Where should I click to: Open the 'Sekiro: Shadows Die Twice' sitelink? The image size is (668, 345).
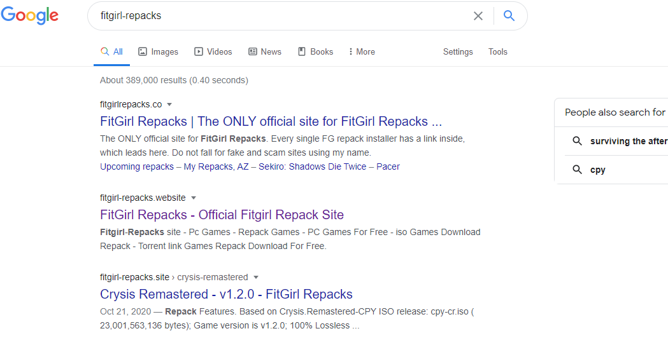(x=312, y=166)
